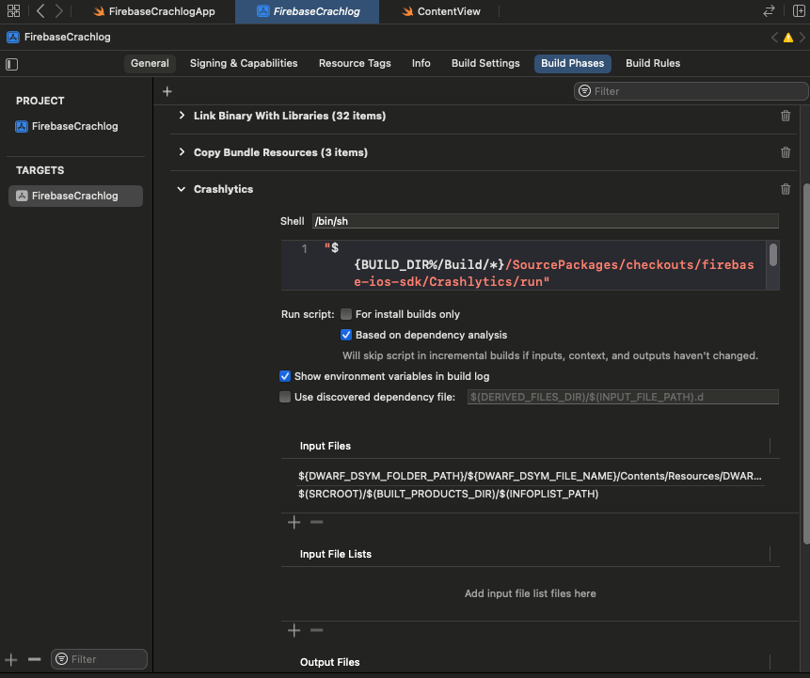810x678 pixels.
Task: Delete the Crashlytics build phase
Action: (786, 189)
